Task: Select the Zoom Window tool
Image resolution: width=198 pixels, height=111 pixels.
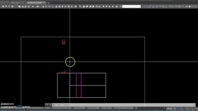Action: pyautogui.click(x=49, y=6)
